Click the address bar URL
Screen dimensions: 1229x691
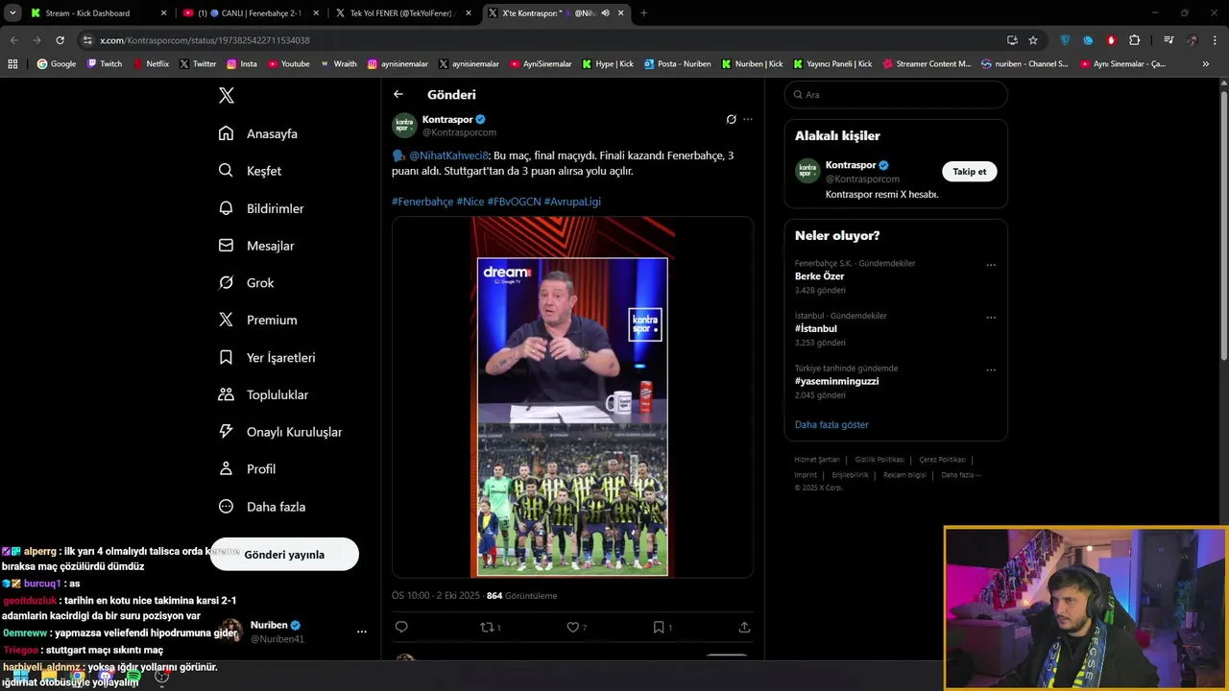coord(205,40)
